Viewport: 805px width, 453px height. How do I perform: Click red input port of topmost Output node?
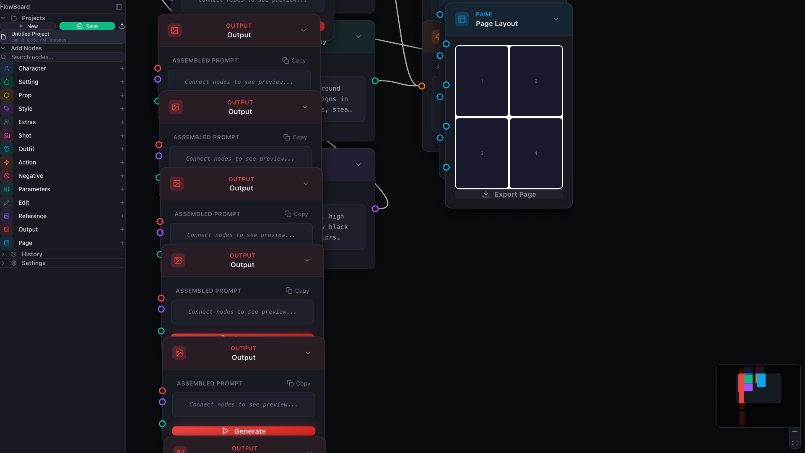tap(158, 68)
